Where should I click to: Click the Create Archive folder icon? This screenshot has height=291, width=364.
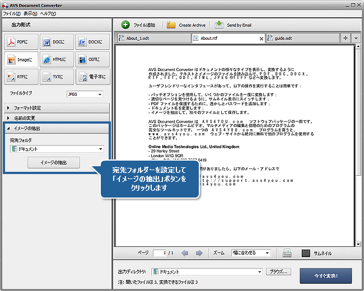pyautogui.click(x=171, y=25)
